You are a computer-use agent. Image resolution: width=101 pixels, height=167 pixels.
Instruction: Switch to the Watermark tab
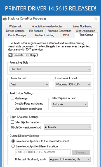[x=15, y=26]
